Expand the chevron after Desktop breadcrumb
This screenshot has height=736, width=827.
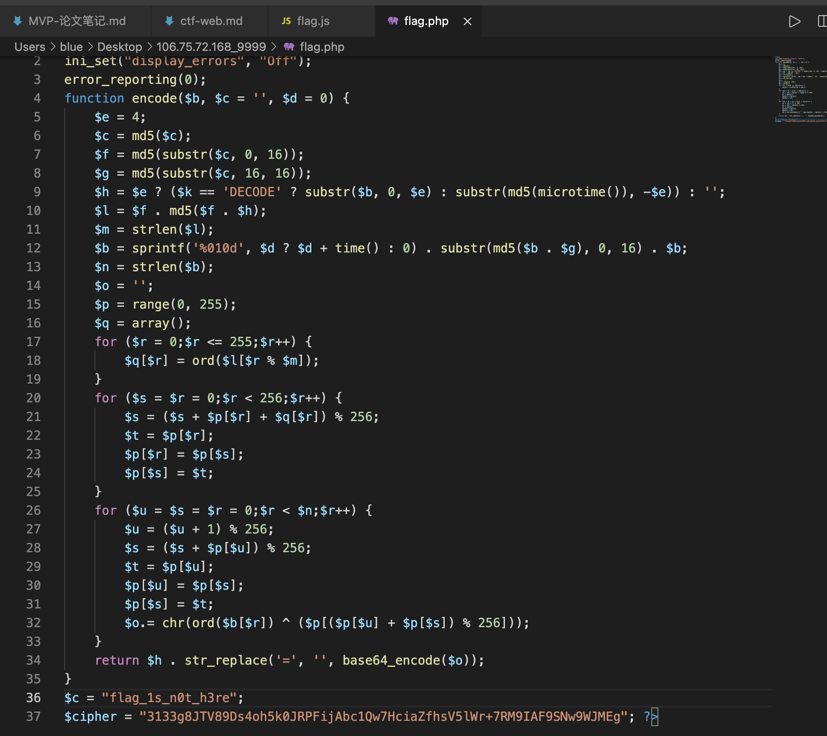coord(149,47)
